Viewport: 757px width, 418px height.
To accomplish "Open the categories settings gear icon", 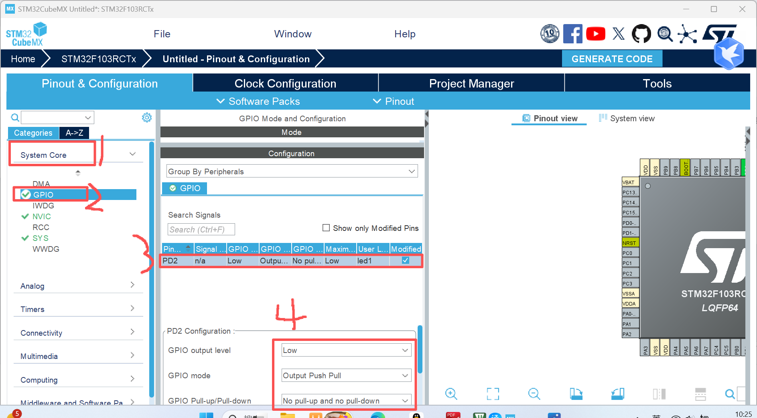I will click(x=147, y=117).
